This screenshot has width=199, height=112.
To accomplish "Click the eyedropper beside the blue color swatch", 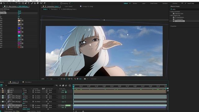I will tap(22, 28).
